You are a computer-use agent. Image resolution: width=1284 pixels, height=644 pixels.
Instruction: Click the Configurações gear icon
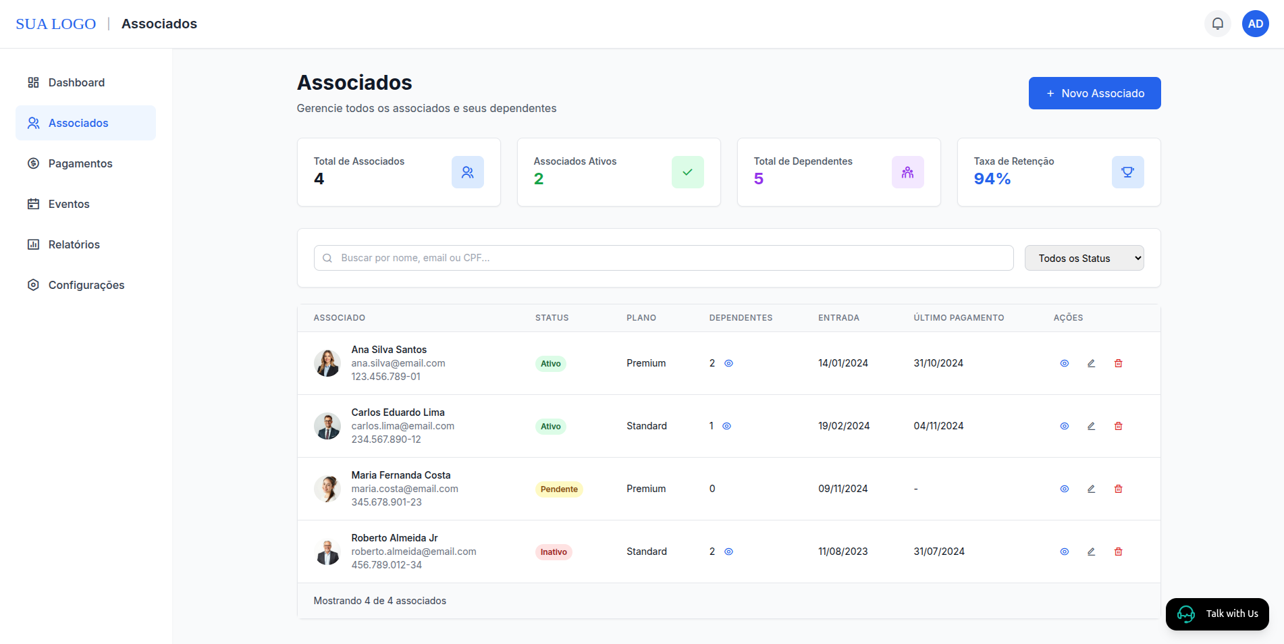coord(33,284)
